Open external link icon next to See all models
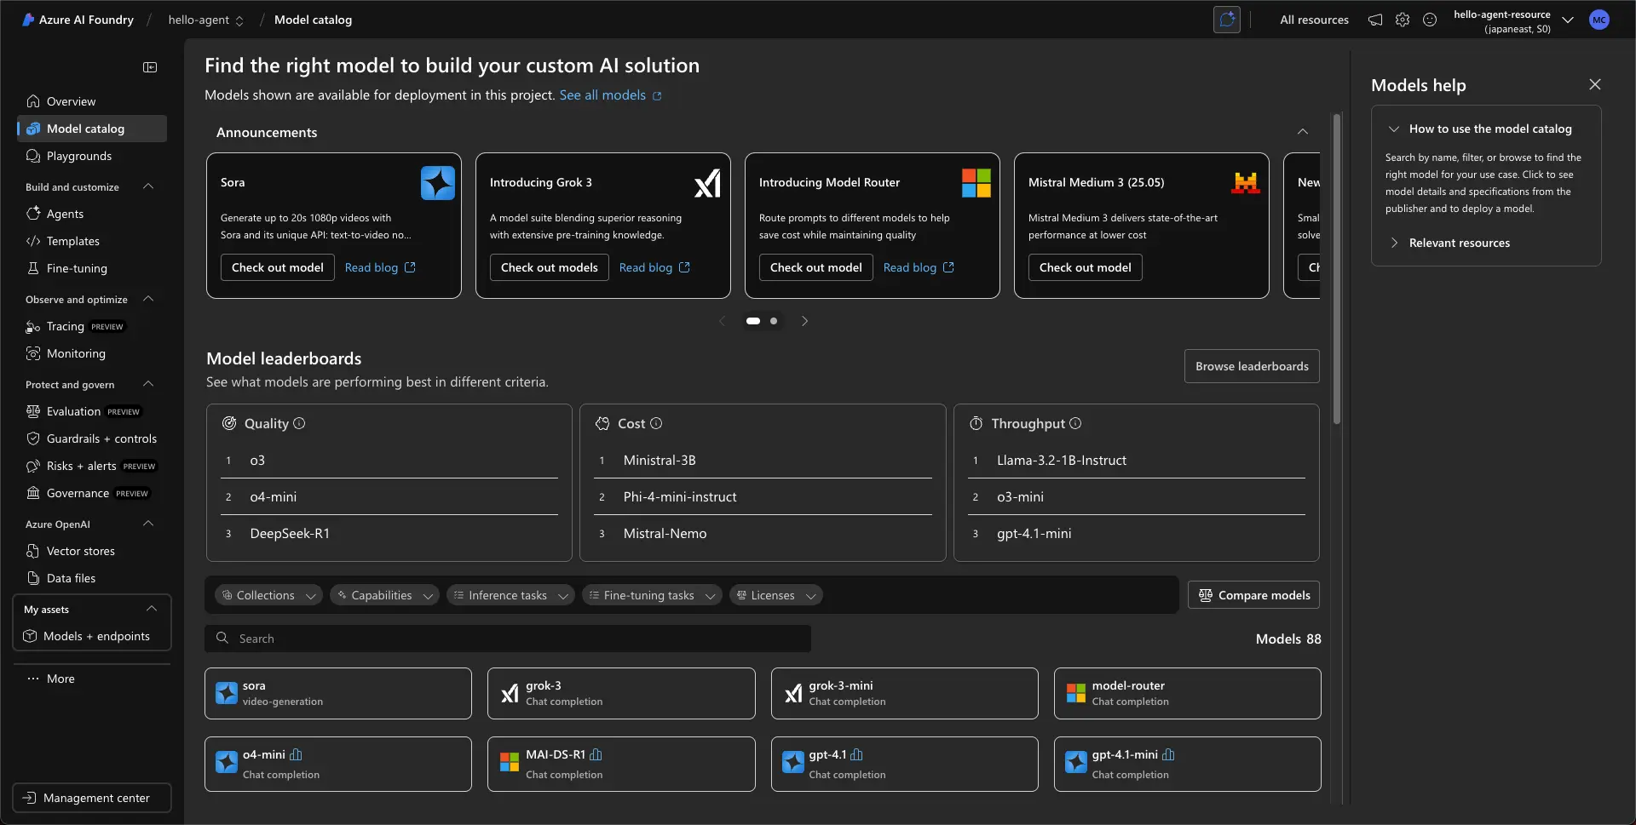The width and height of the screenshot is (1636, 825). pyautogui.click(x=657, y=95)
